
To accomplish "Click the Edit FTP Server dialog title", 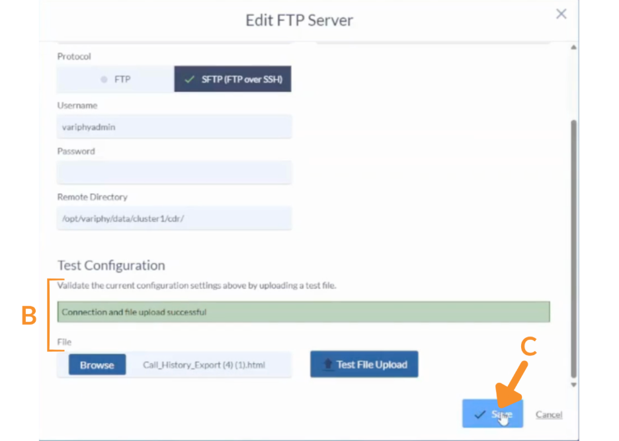I will coord(299,20).
